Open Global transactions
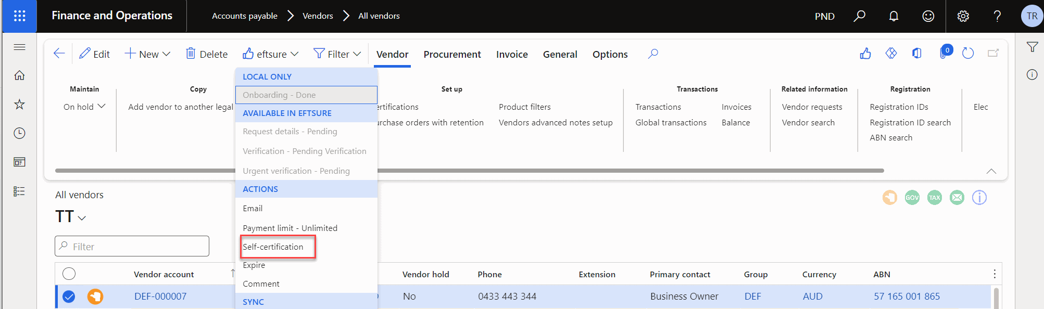 [671, 122]
